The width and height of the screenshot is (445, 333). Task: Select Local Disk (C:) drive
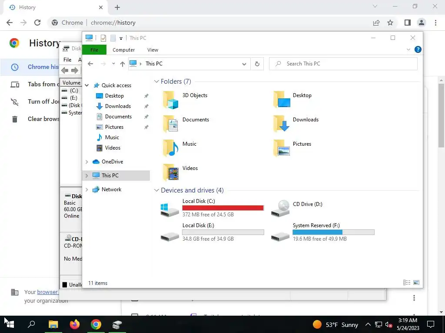(212, 208)
